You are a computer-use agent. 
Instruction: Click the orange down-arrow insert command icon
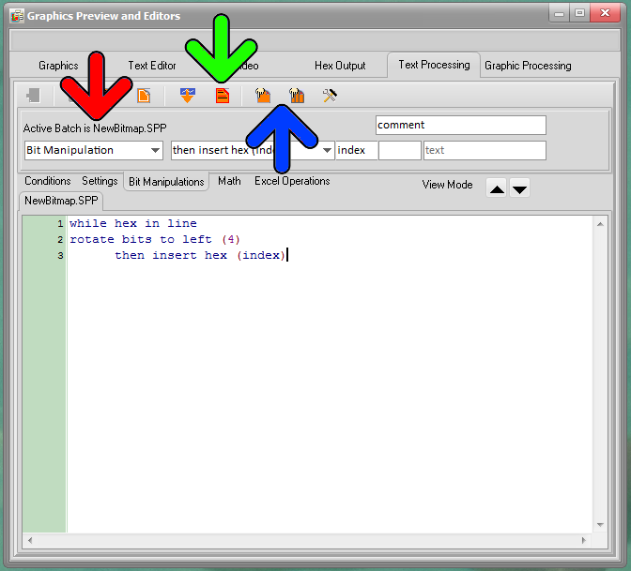188,96
